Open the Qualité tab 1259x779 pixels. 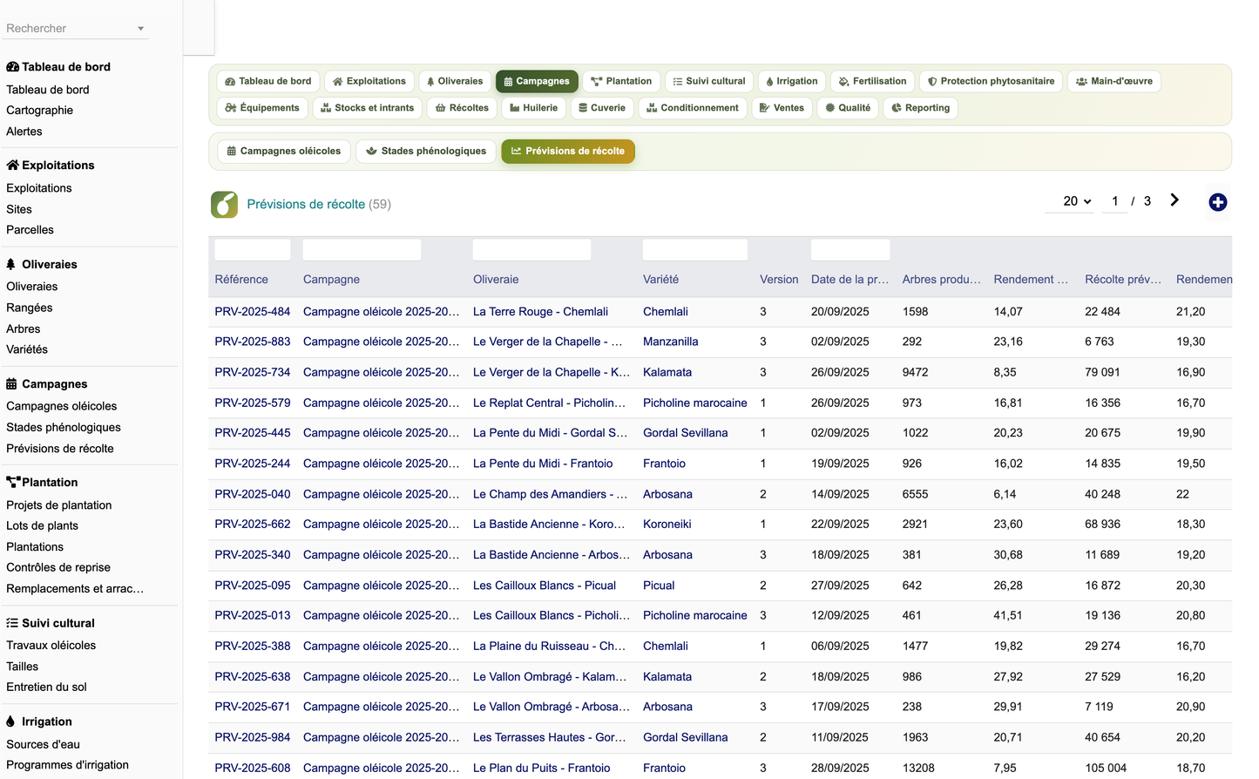tap(848, 108)
